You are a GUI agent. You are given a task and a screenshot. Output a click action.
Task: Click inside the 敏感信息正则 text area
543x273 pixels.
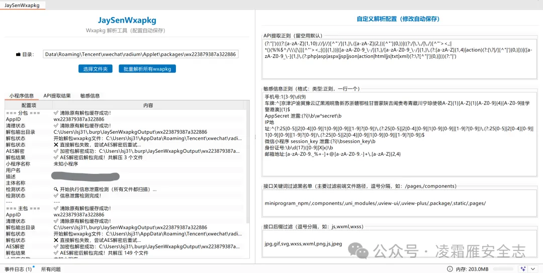click(x=400, y=134)
